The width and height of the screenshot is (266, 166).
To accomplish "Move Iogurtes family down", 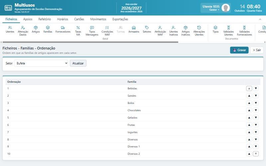I will 256,132.
